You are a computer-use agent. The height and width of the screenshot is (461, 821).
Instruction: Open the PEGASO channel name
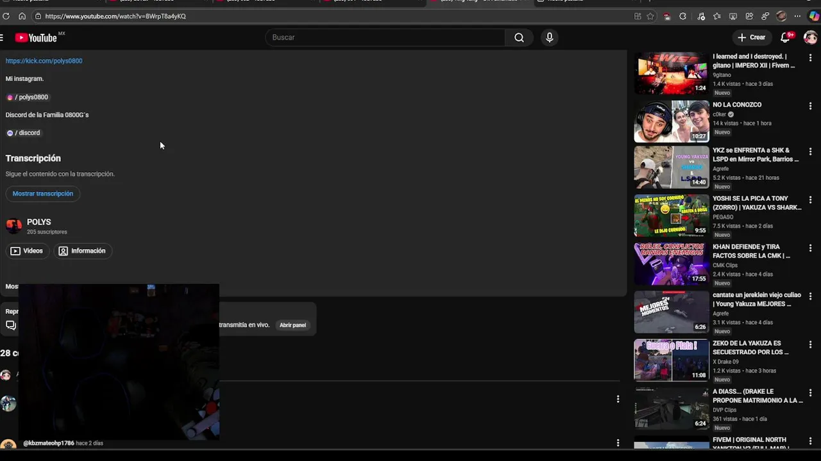point(723,217)
